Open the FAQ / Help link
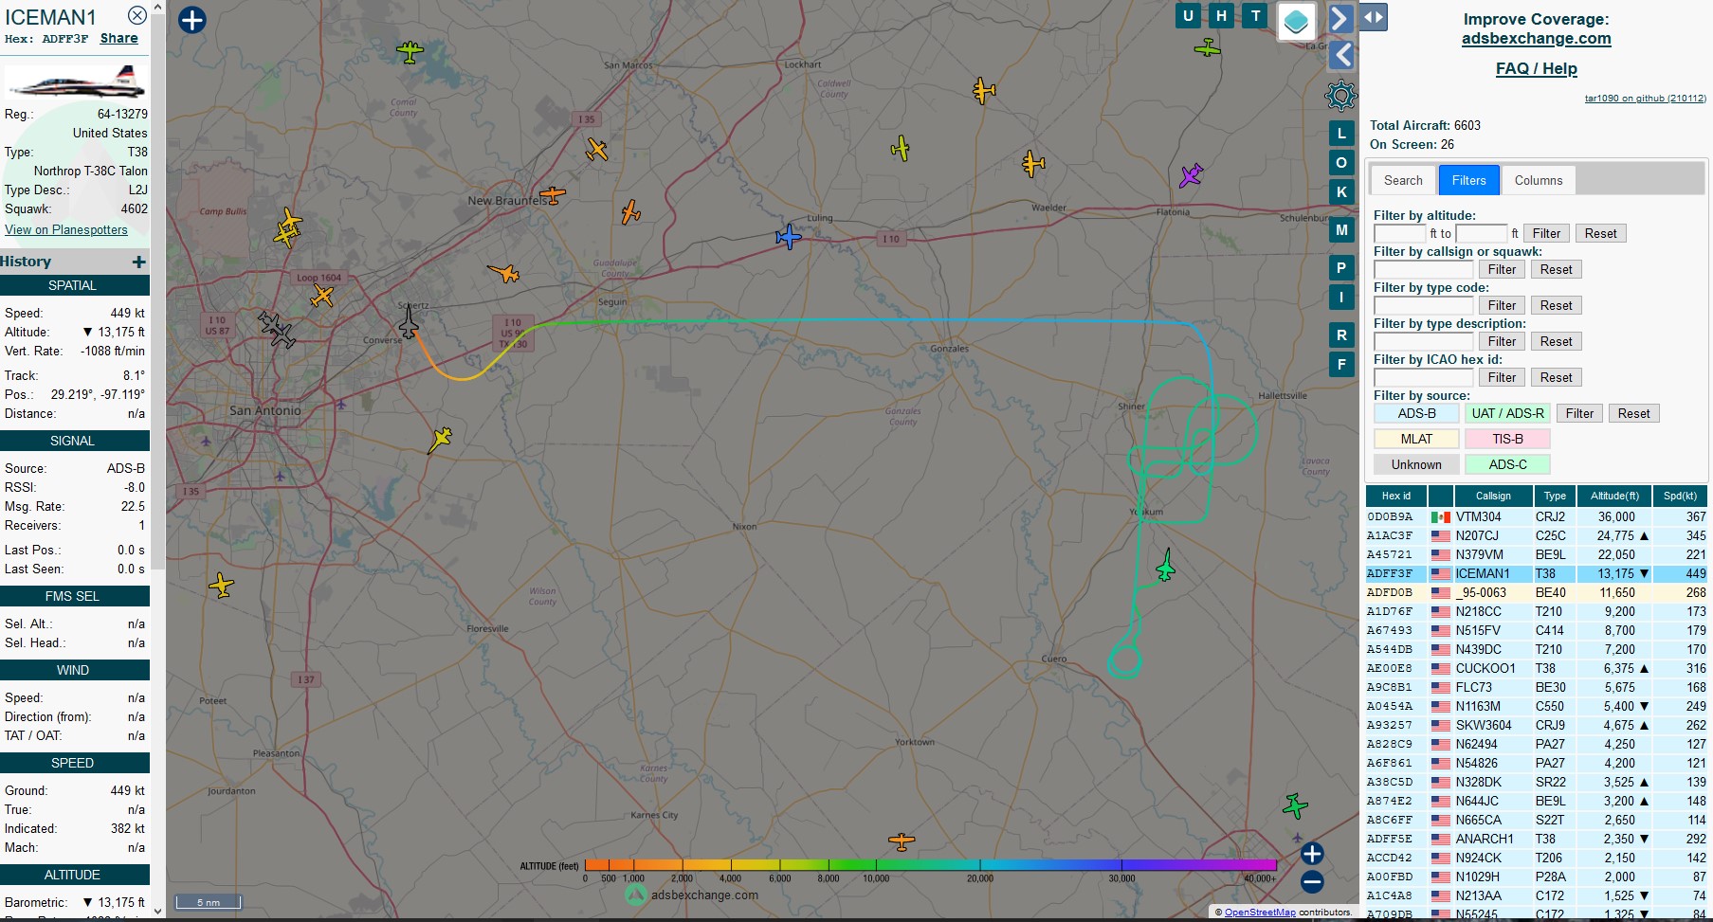This screenshot has height=922, width=1713. coord(1536,68)
